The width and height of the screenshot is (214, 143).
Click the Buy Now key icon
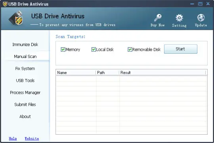tap(158, 17)
